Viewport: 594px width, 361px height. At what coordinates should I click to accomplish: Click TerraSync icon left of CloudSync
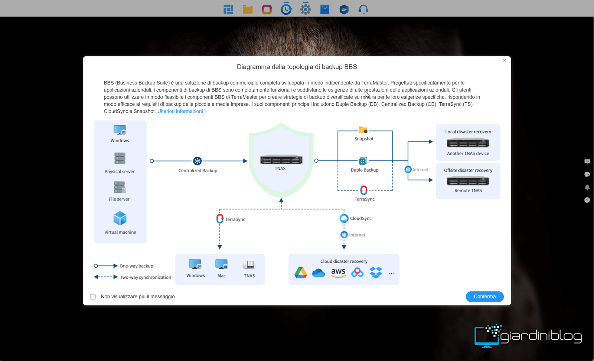[x=220, y=219]
